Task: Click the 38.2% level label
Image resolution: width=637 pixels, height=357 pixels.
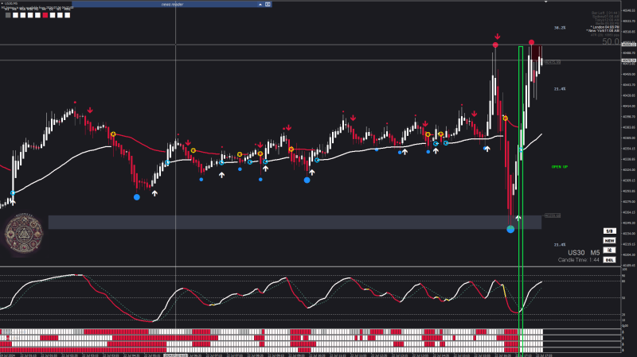Action: 560,28
